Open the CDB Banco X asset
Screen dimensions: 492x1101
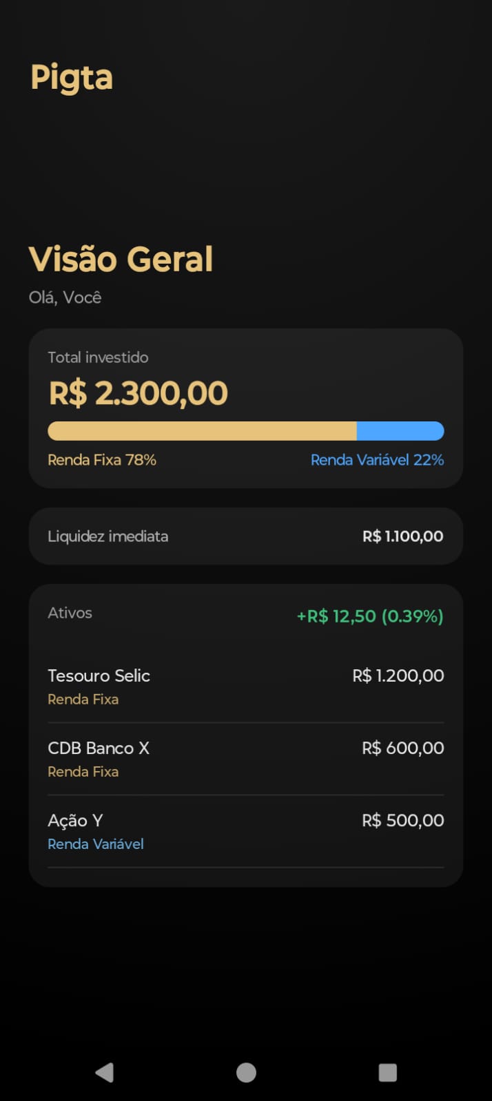click(99, 748)
